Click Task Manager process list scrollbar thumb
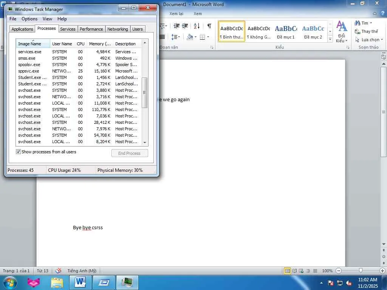The width and height of the screenshot is (387, 290). (145, 93)
